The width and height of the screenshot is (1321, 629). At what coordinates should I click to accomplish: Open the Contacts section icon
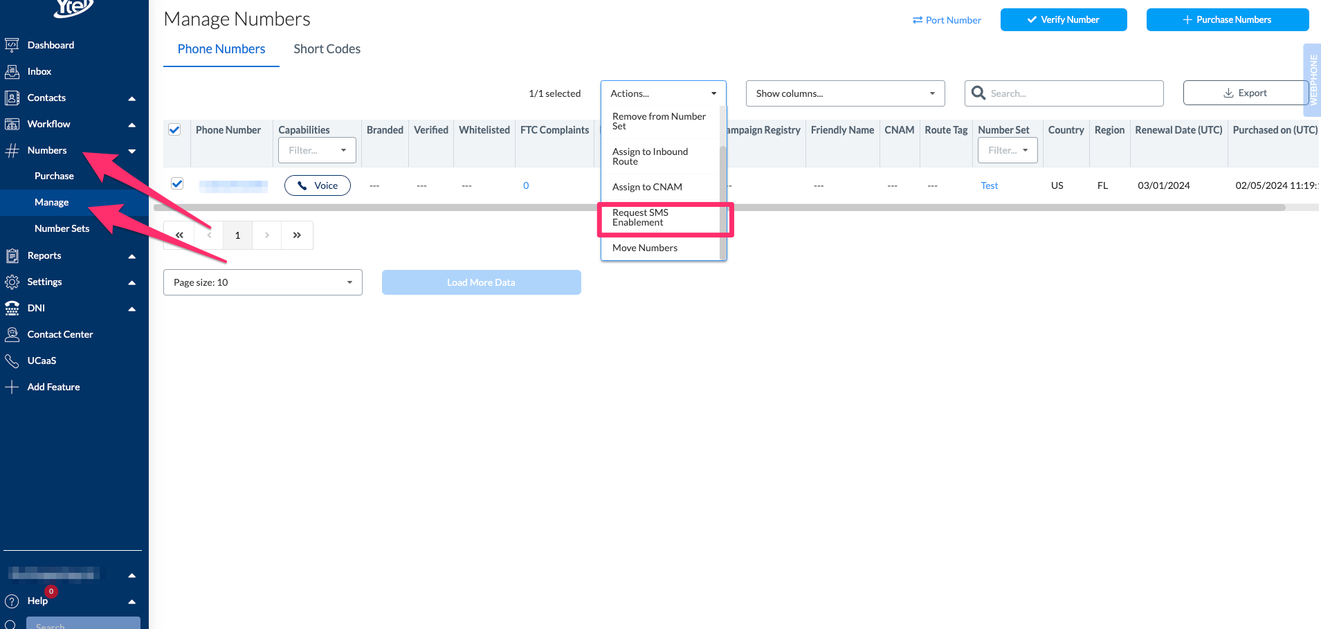click(x=12, y=98)
